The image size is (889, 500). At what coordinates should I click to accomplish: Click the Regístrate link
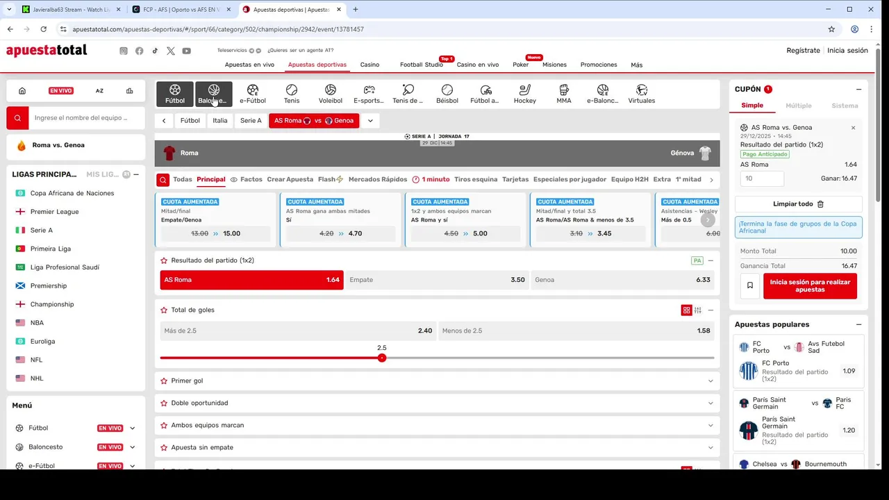click(803, 51)
